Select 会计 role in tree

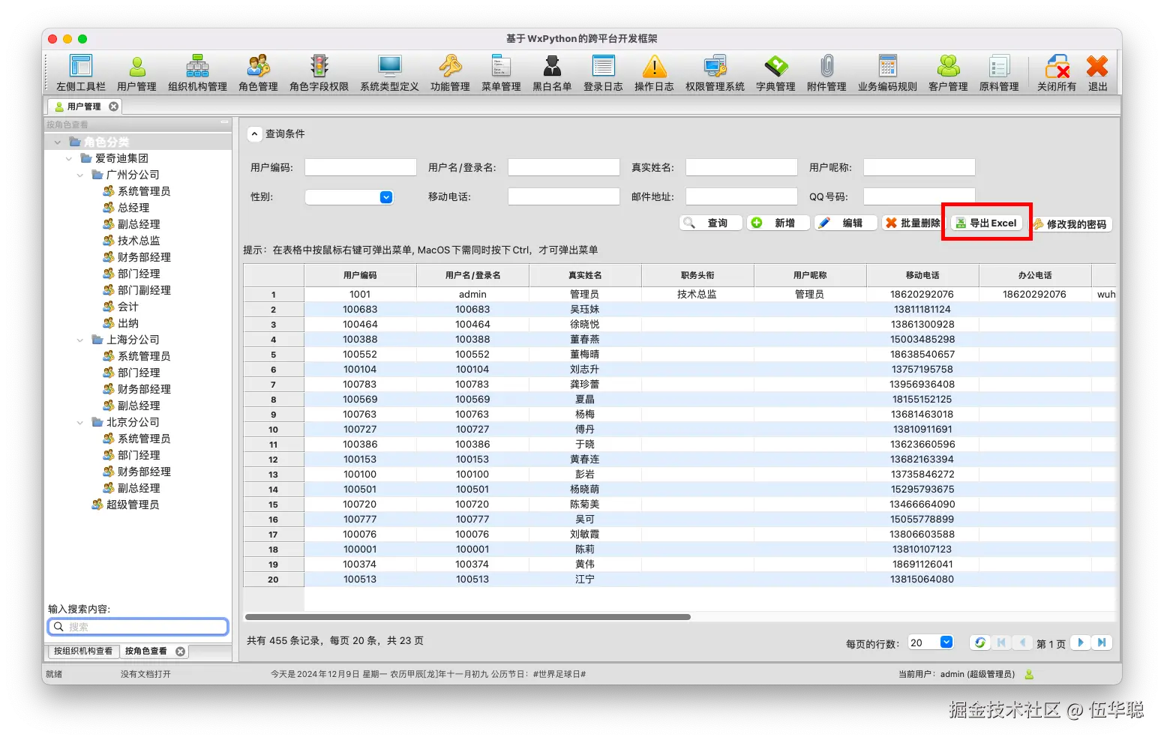coord(128,307)
